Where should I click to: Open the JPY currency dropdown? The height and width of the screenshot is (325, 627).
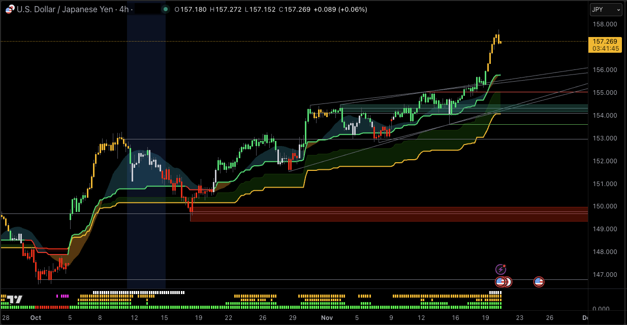pyautogui.click(x=606, y=9)
